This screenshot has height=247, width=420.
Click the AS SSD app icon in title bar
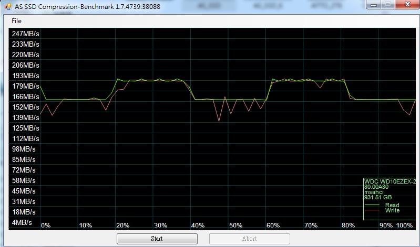click(8, 7)
